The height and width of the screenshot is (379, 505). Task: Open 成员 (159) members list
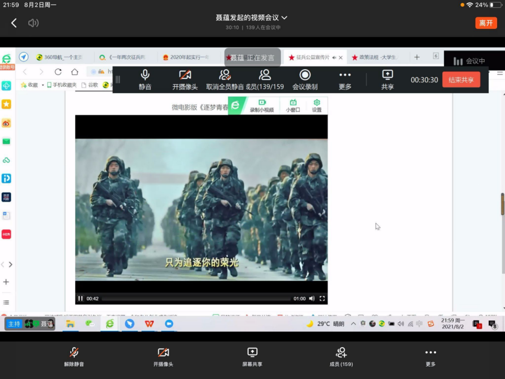(341, 356)
